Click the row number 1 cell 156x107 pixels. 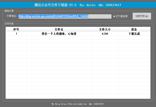[16, 34]
